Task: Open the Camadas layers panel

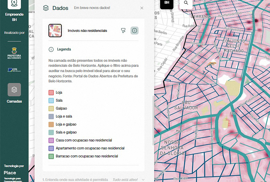Action: click(14, 90)
